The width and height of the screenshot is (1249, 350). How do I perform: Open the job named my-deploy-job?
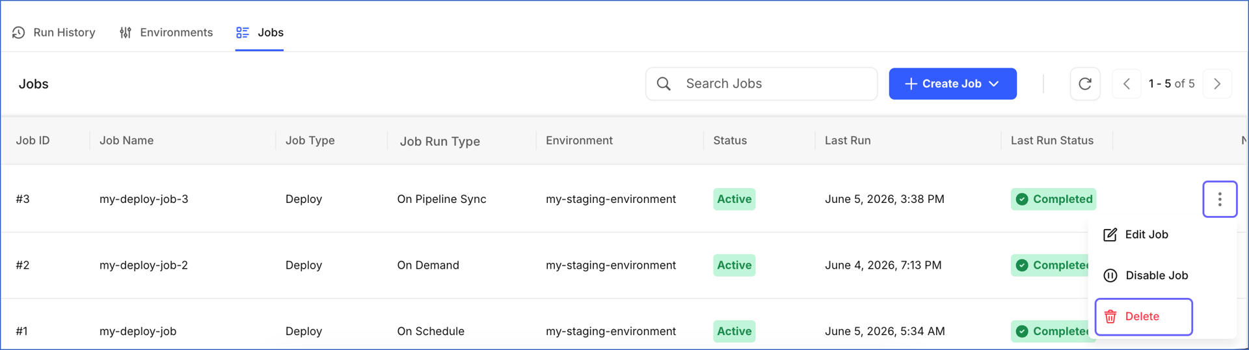[138, 331]
